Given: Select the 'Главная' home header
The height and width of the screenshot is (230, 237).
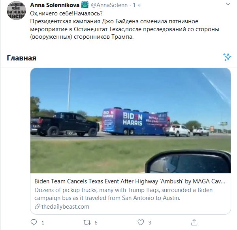Looking at the screenshot, I should [x=21, y=58].
